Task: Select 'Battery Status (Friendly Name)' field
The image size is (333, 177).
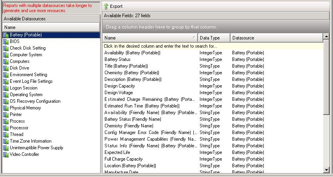Action: pyautogui.click(x=133, y=119)
